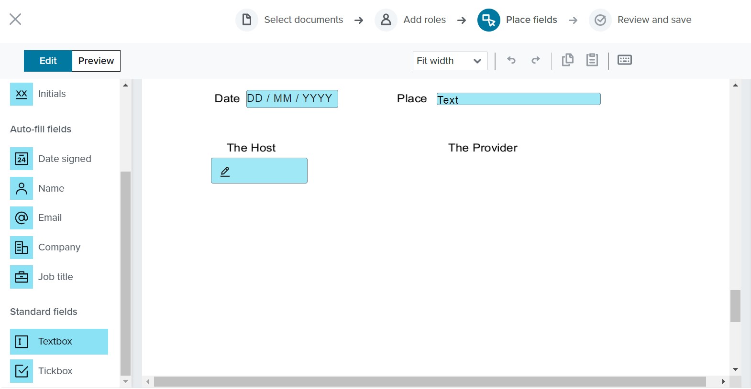751x389 pixels.
Task: Select the Name auto-fill field icon
Action: pos(22,188)
